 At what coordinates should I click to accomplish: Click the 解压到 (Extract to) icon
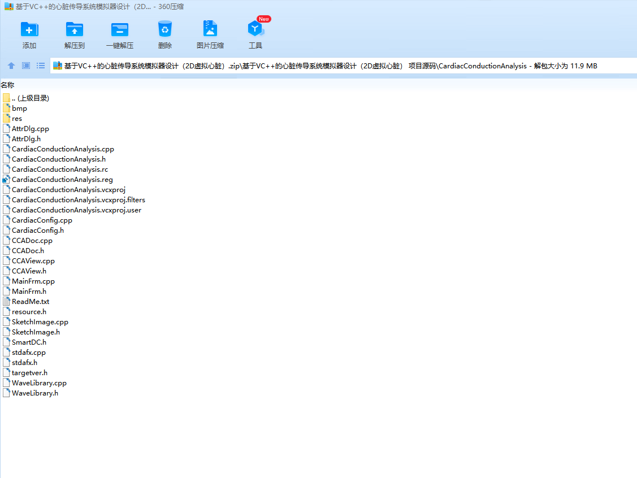pyautogui.click(x=75, y=29)
